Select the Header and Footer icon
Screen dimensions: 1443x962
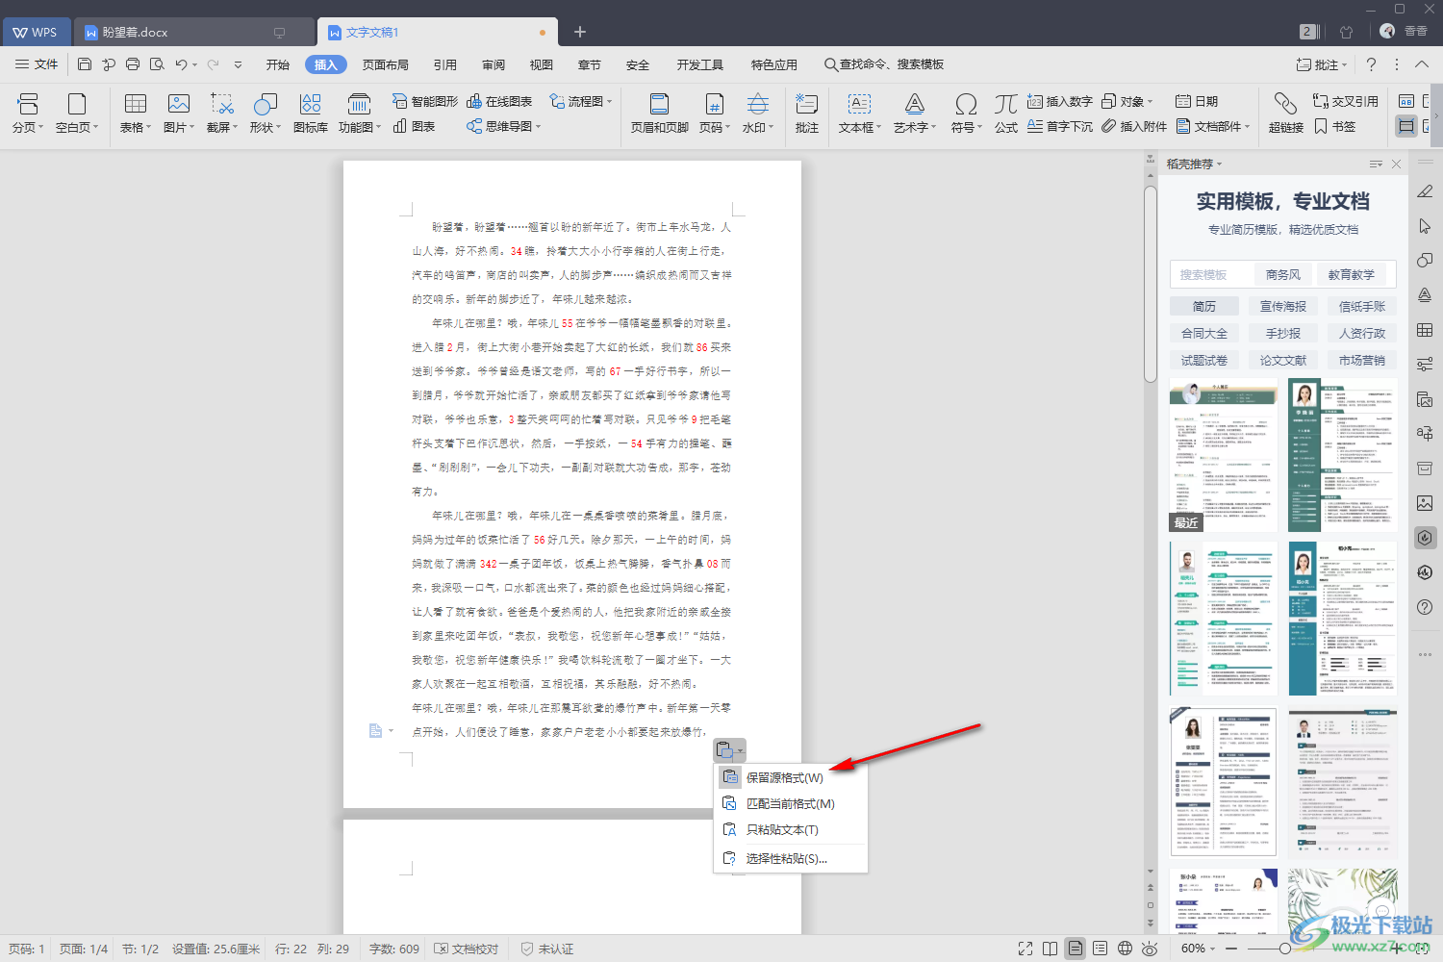(x=659, y=104)
